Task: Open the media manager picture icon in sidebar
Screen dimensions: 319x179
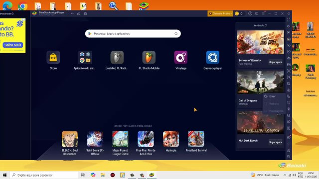Action: pyautogui.click(x=289, y=84)
